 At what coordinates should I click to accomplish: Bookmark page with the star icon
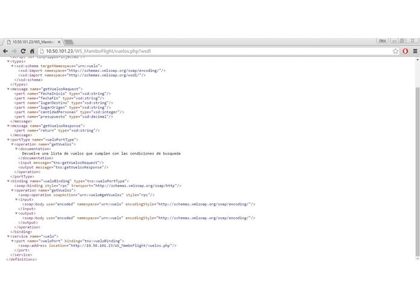coord(395,51)
